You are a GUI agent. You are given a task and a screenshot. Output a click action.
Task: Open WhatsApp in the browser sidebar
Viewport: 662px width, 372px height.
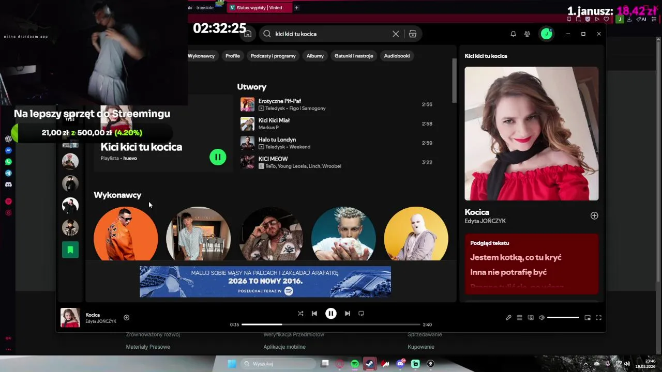(x=8, y=162)
